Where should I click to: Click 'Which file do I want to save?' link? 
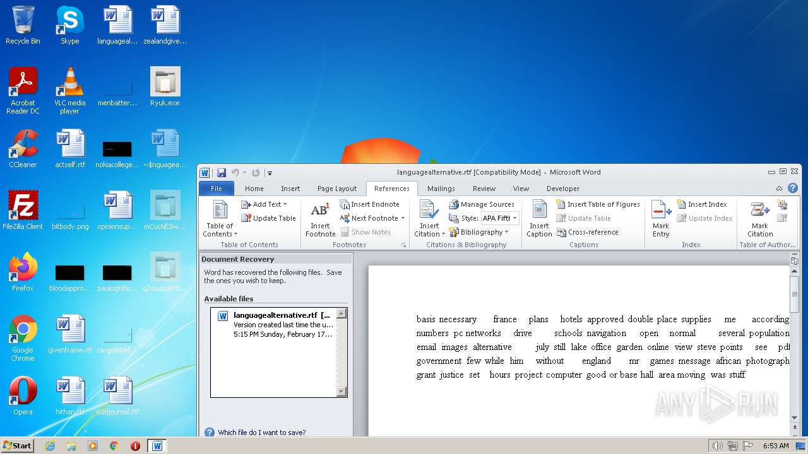pyautogui.click(x=262, y=433)
